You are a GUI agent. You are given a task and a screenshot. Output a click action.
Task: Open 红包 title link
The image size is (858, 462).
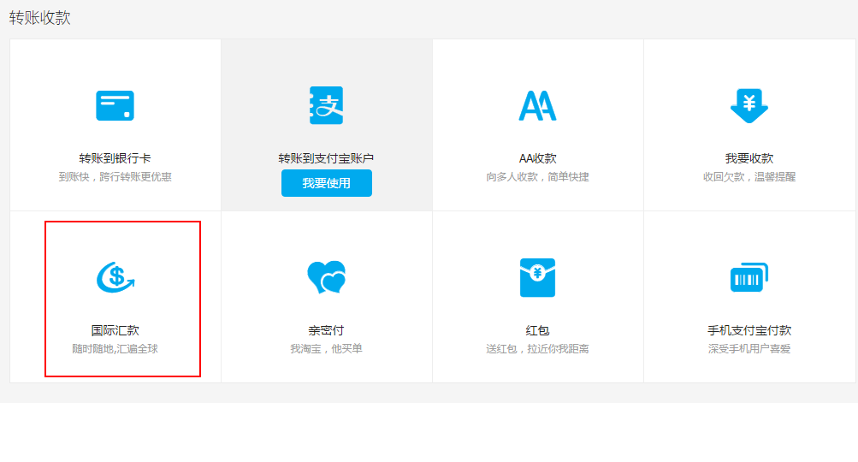click(x=537, y=330)
